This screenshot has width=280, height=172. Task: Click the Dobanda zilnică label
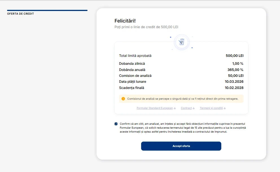pyautogui.click(x=132, y=64)
